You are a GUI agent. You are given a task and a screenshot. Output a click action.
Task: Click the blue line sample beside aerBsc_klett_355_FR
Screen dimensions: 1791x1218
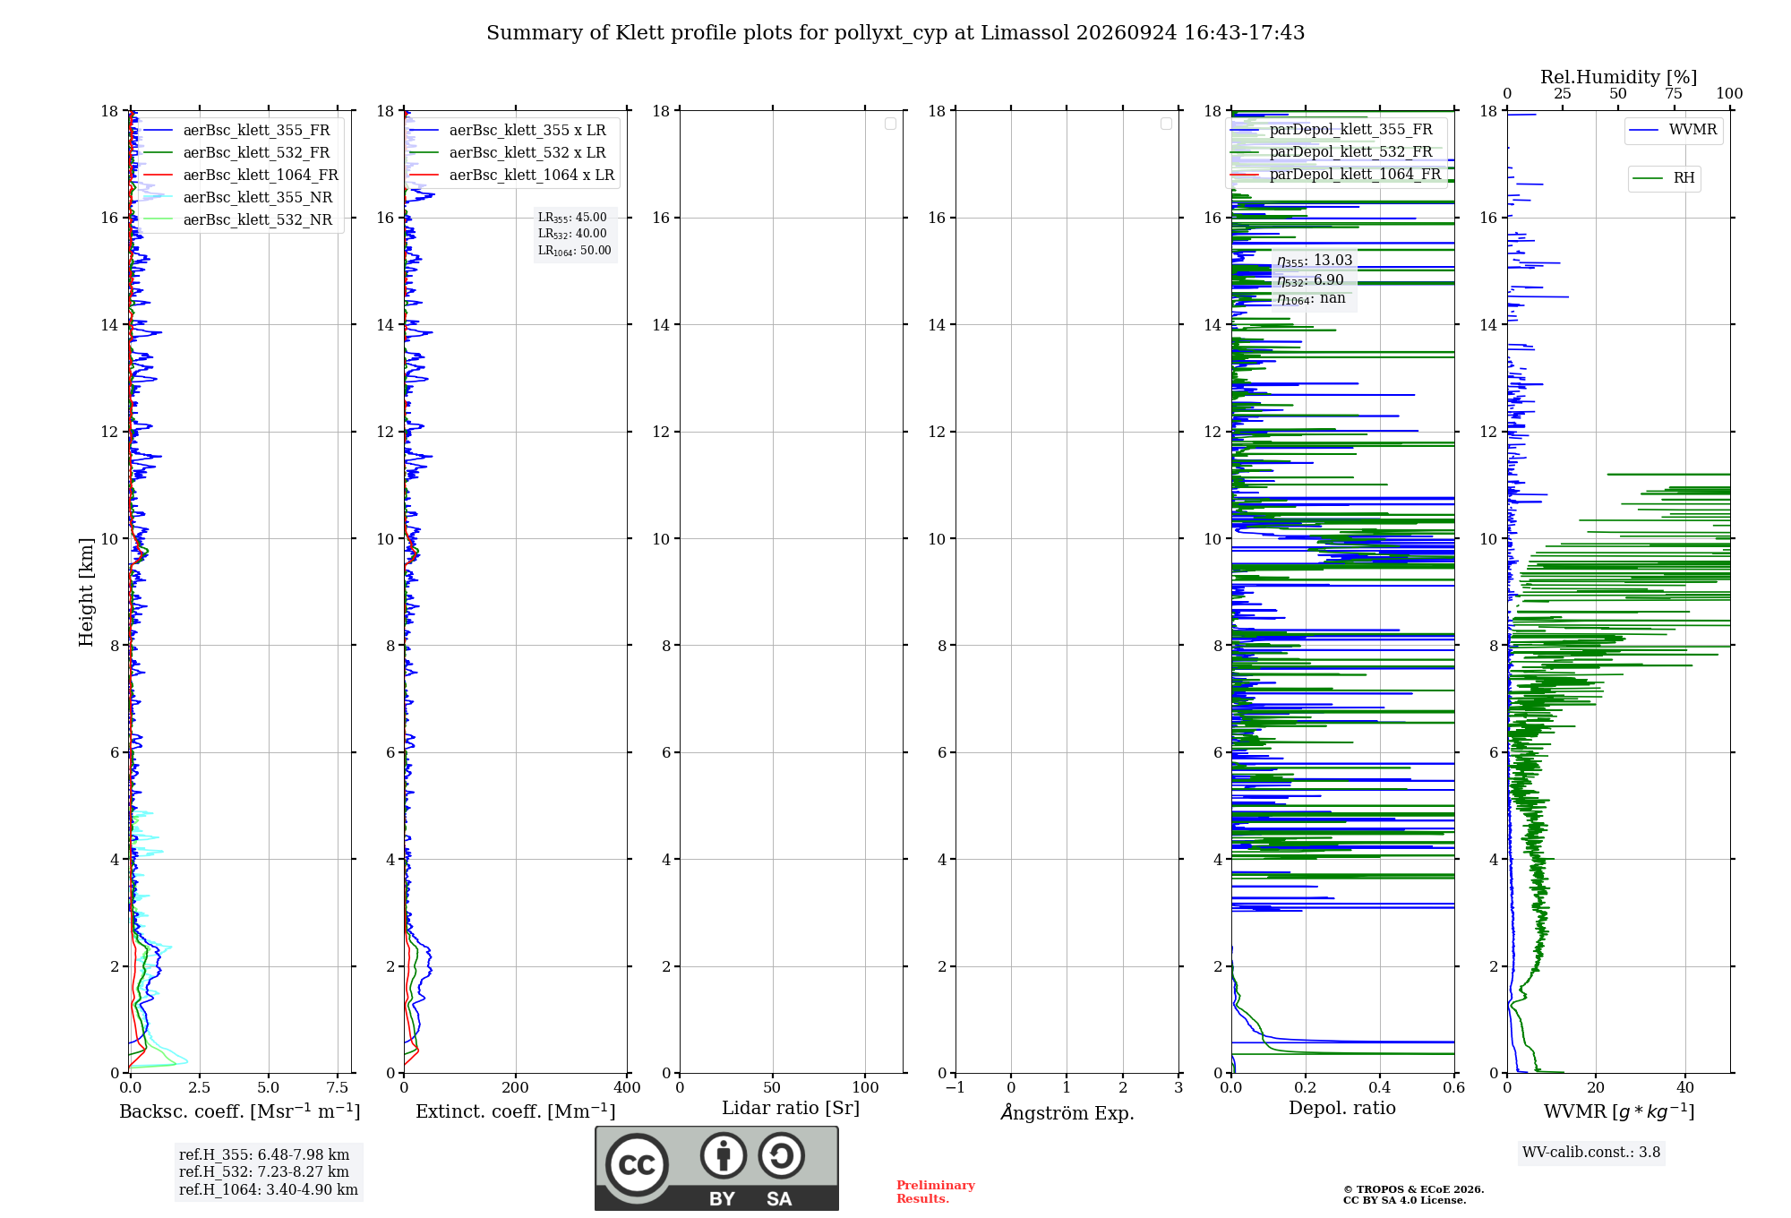tap(158, 131)
